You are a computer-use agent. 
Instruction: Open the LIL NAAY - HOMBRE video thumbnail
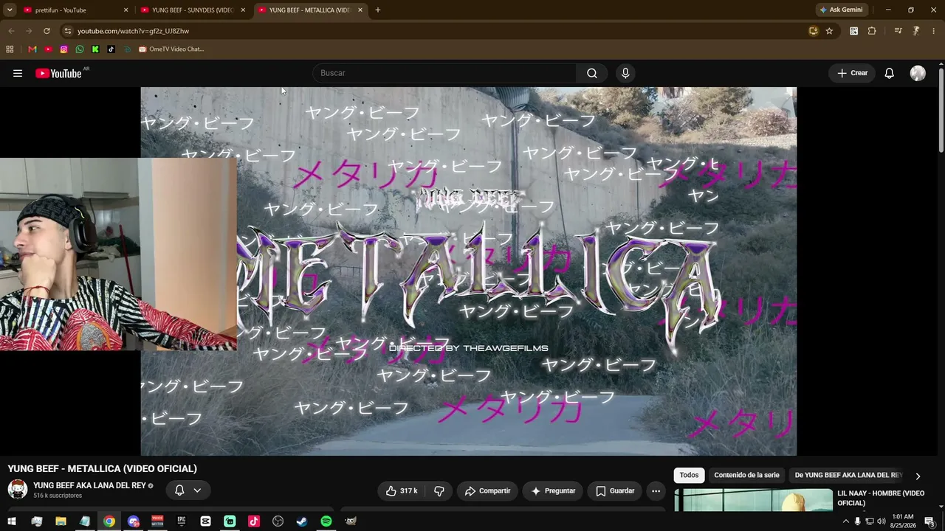tap(753, 500)
